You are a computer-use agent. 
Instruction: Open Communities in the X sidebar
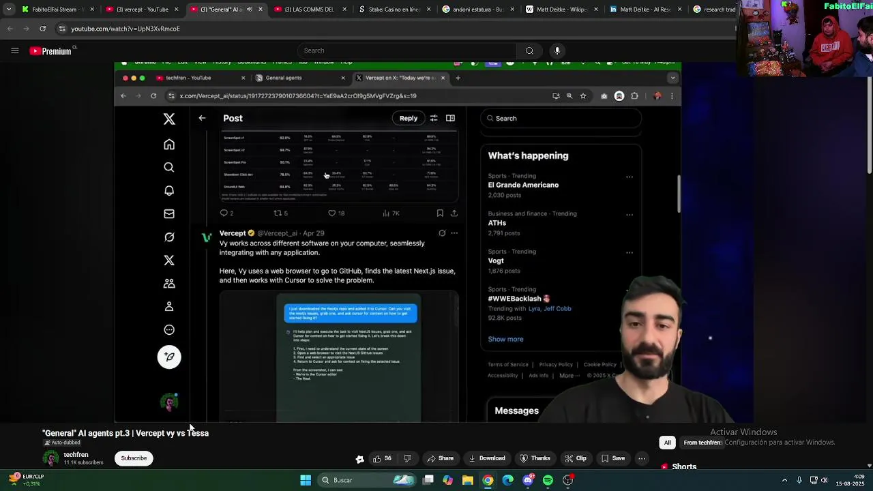coord(169,284)
